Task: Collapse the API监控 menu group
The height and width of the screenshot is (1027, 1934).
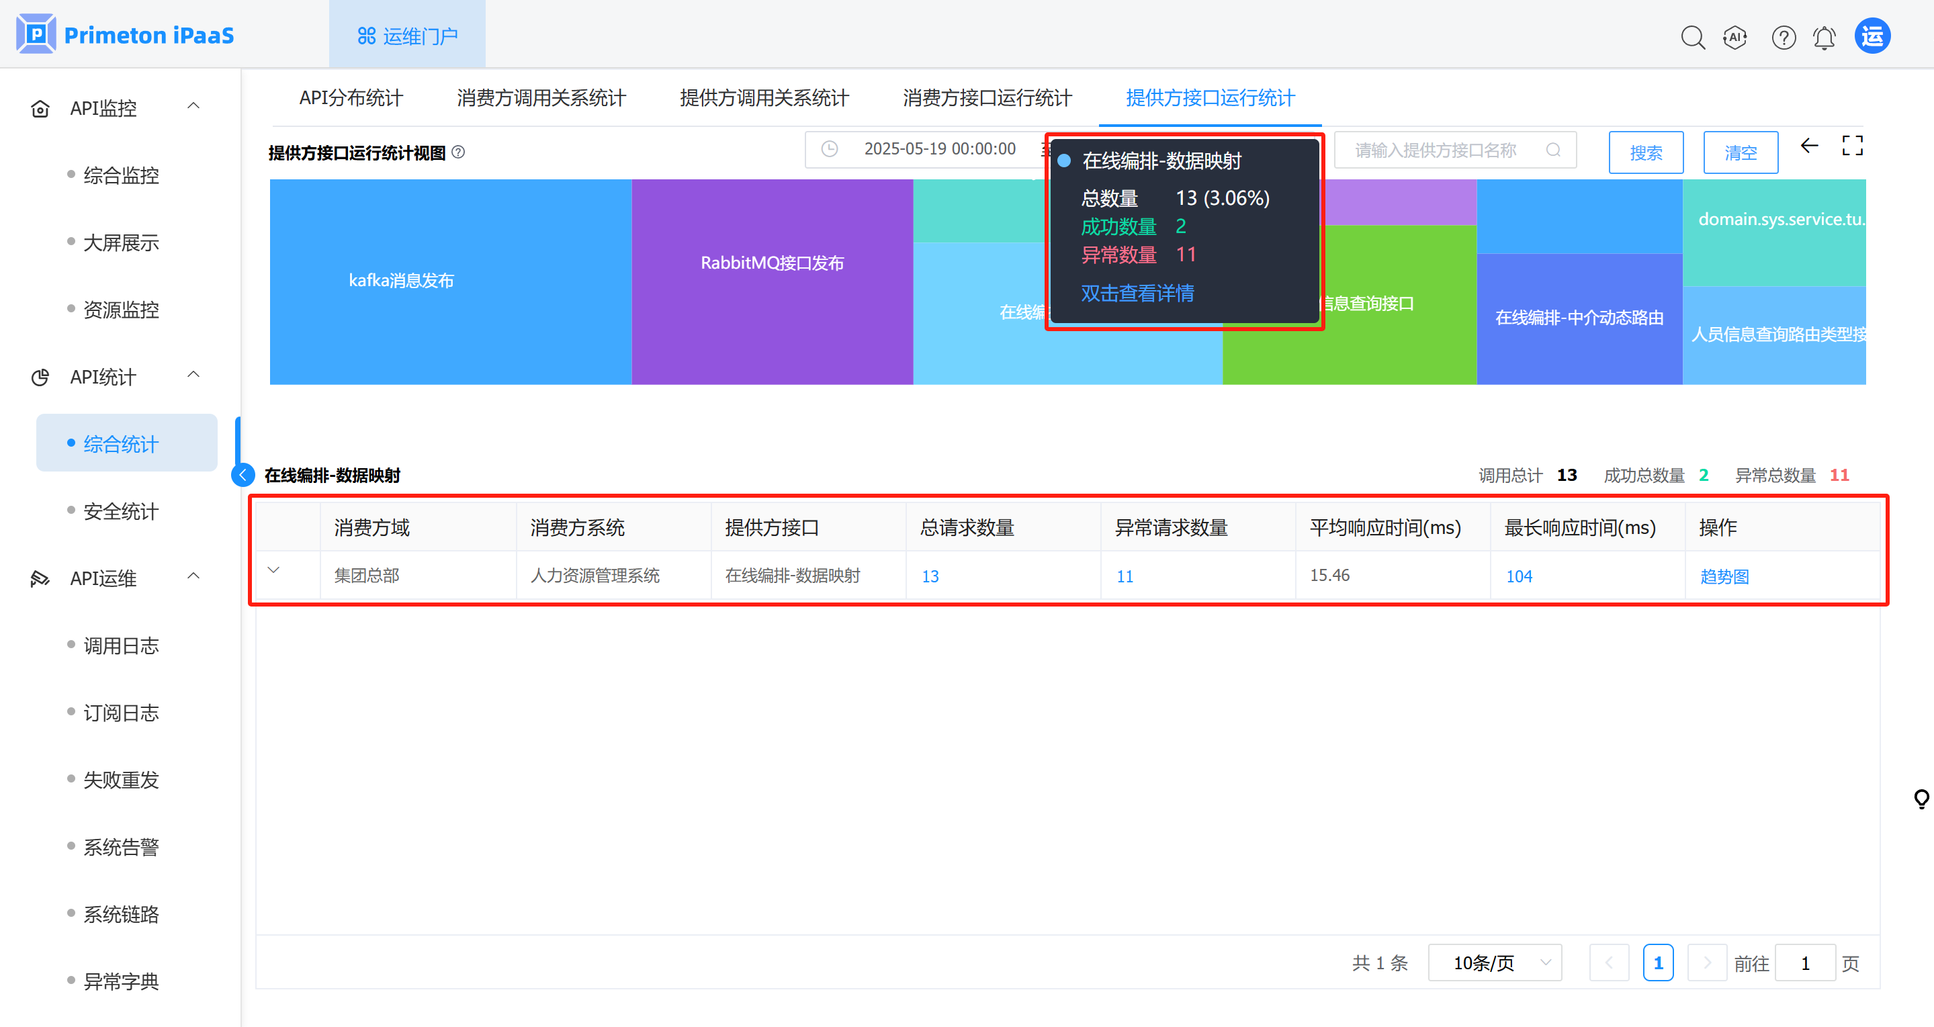Action: click(x=193, y=107)
